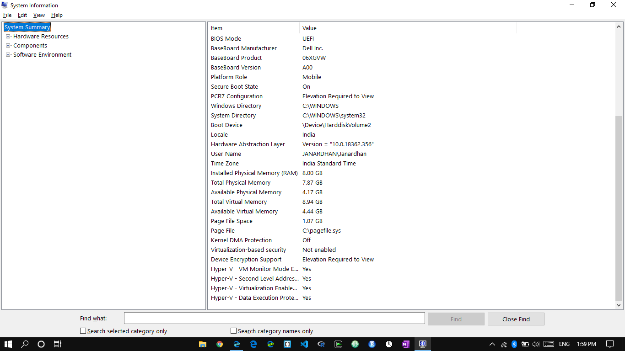625x351 pixels.
Task: Show hidden tray icons chevron
Action: [x=492, y=344]
